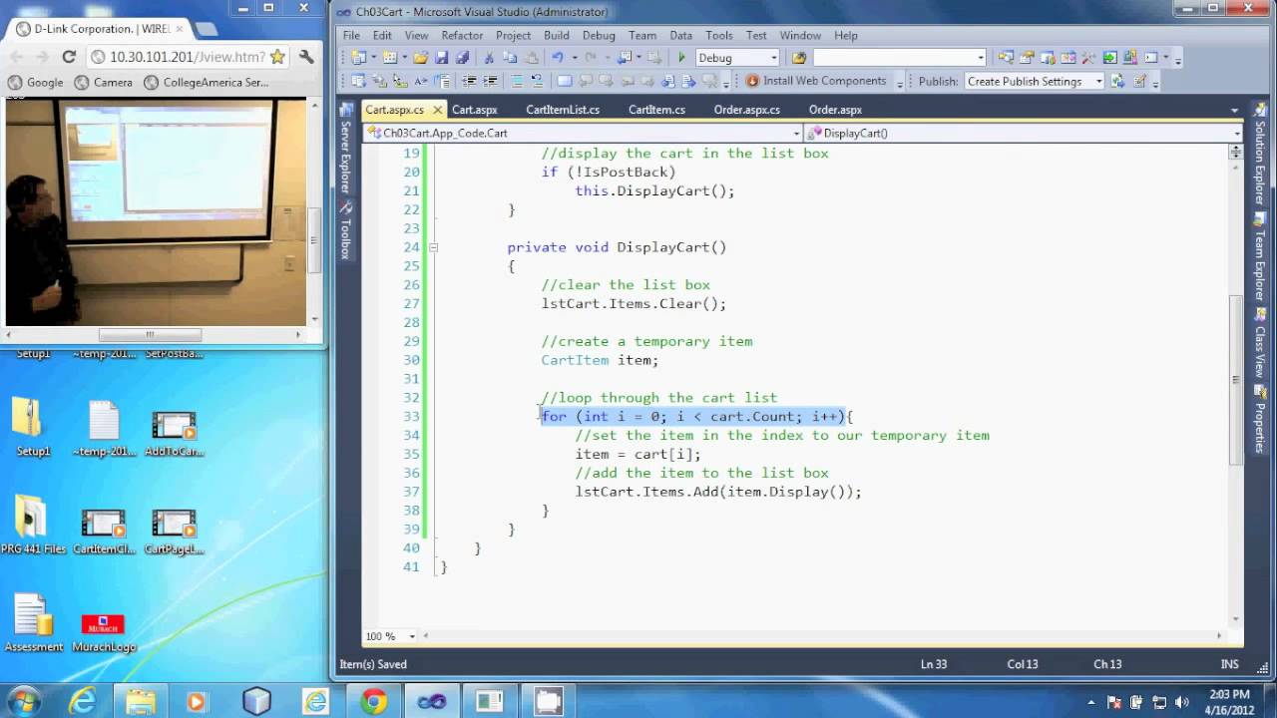Open the active documents dropdown arrow
Screen dimensions: 1277x718
click(x=1235, y=111)
